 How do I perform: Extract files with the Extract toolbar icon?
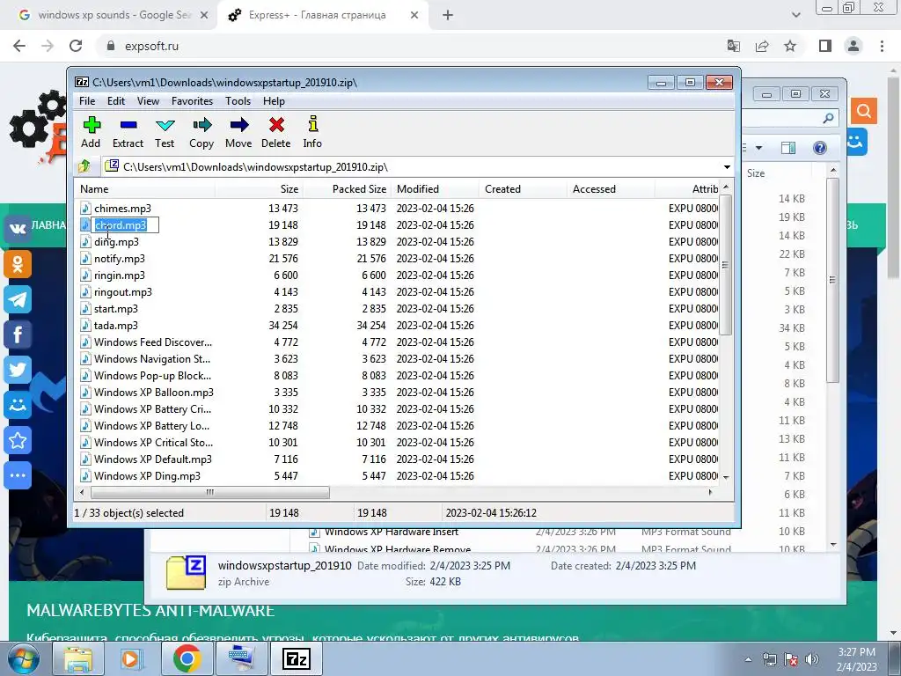click(x=128, y=132)
